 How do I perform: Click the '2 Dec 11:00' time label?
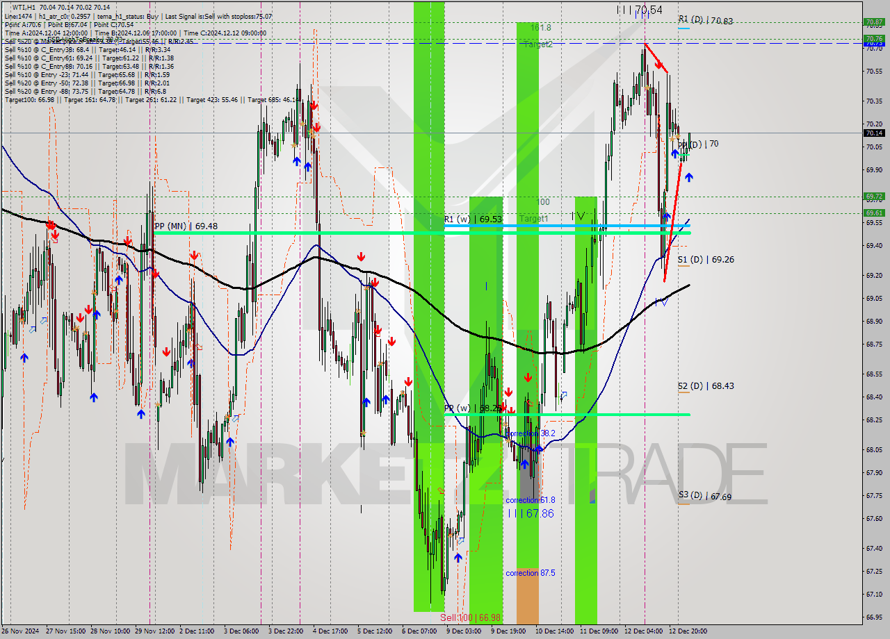197,631
